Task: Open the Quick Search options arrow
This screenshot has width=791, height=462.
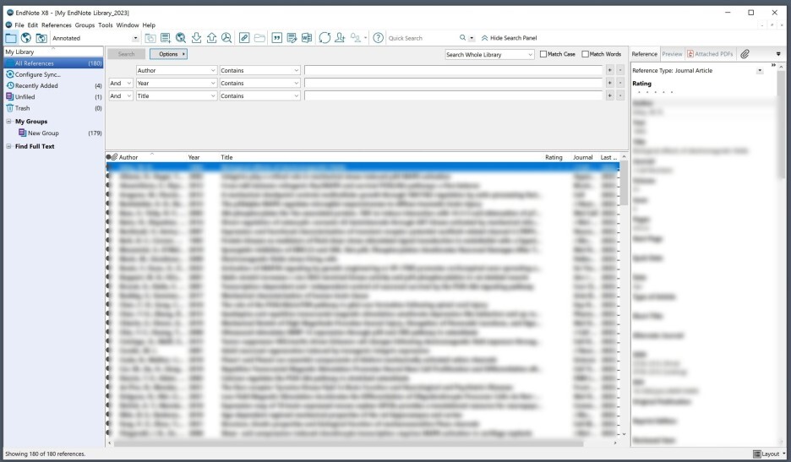Action: 472,38
